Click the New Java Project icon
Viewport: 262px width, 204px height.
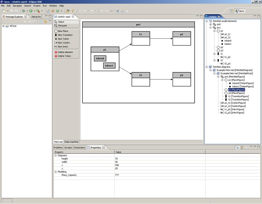tap(48, 11)
